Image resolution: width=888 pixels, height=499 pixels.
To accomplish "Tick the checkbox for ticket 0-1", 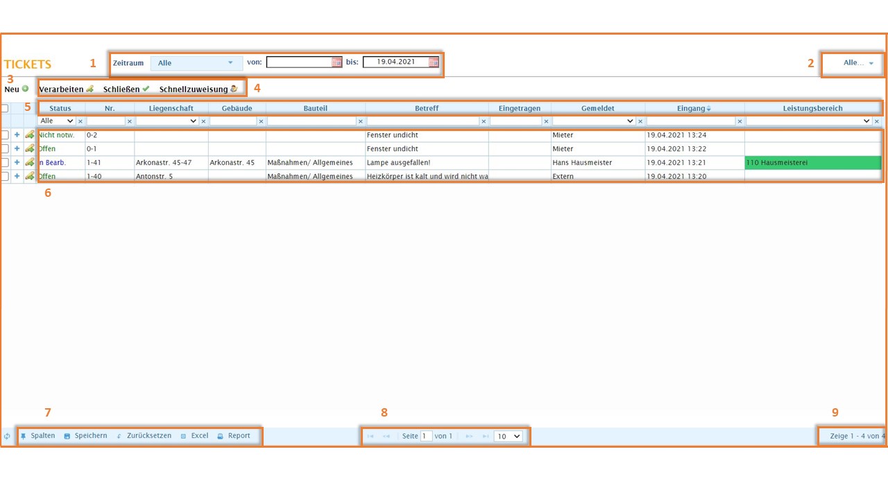I will 5,149.
